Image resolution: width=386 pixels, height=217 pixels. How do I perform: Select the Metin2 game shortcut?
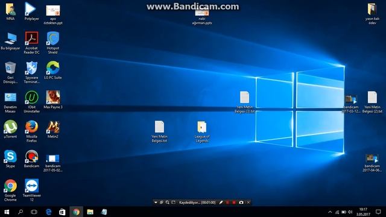52,129
